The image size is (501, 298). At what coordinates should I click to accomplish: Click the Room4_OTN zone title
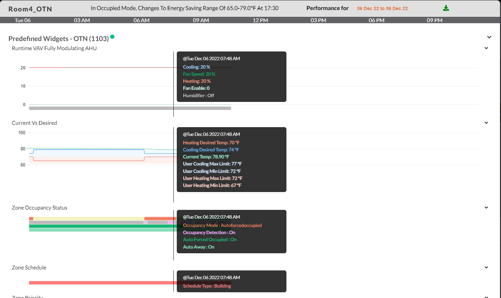(x=30, y=9)
